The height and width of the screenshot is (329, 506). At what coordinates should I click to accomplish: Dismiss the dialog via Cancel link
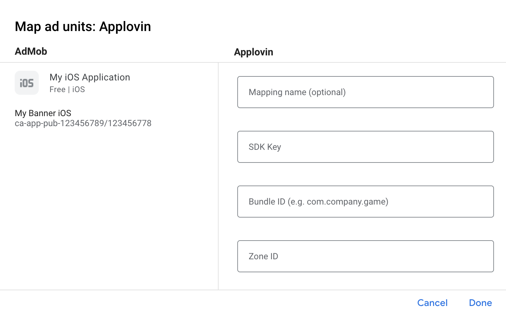[432, 303]
